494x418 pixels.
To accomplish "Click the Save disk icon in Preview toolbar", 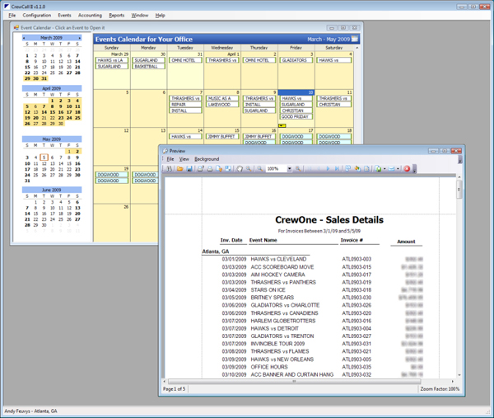I will pyautogui.click(x=189, y=169).
